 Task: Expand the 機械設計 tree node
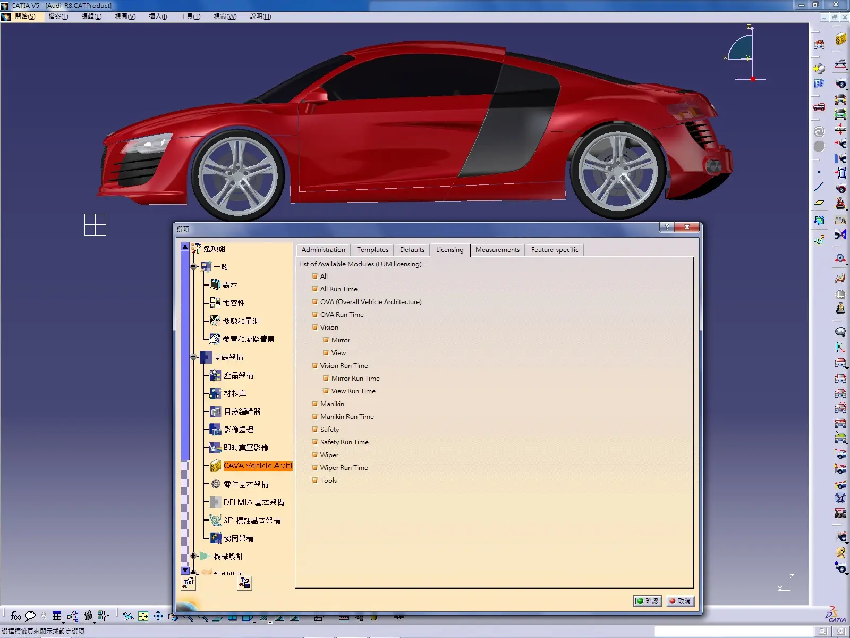(194, 556)
